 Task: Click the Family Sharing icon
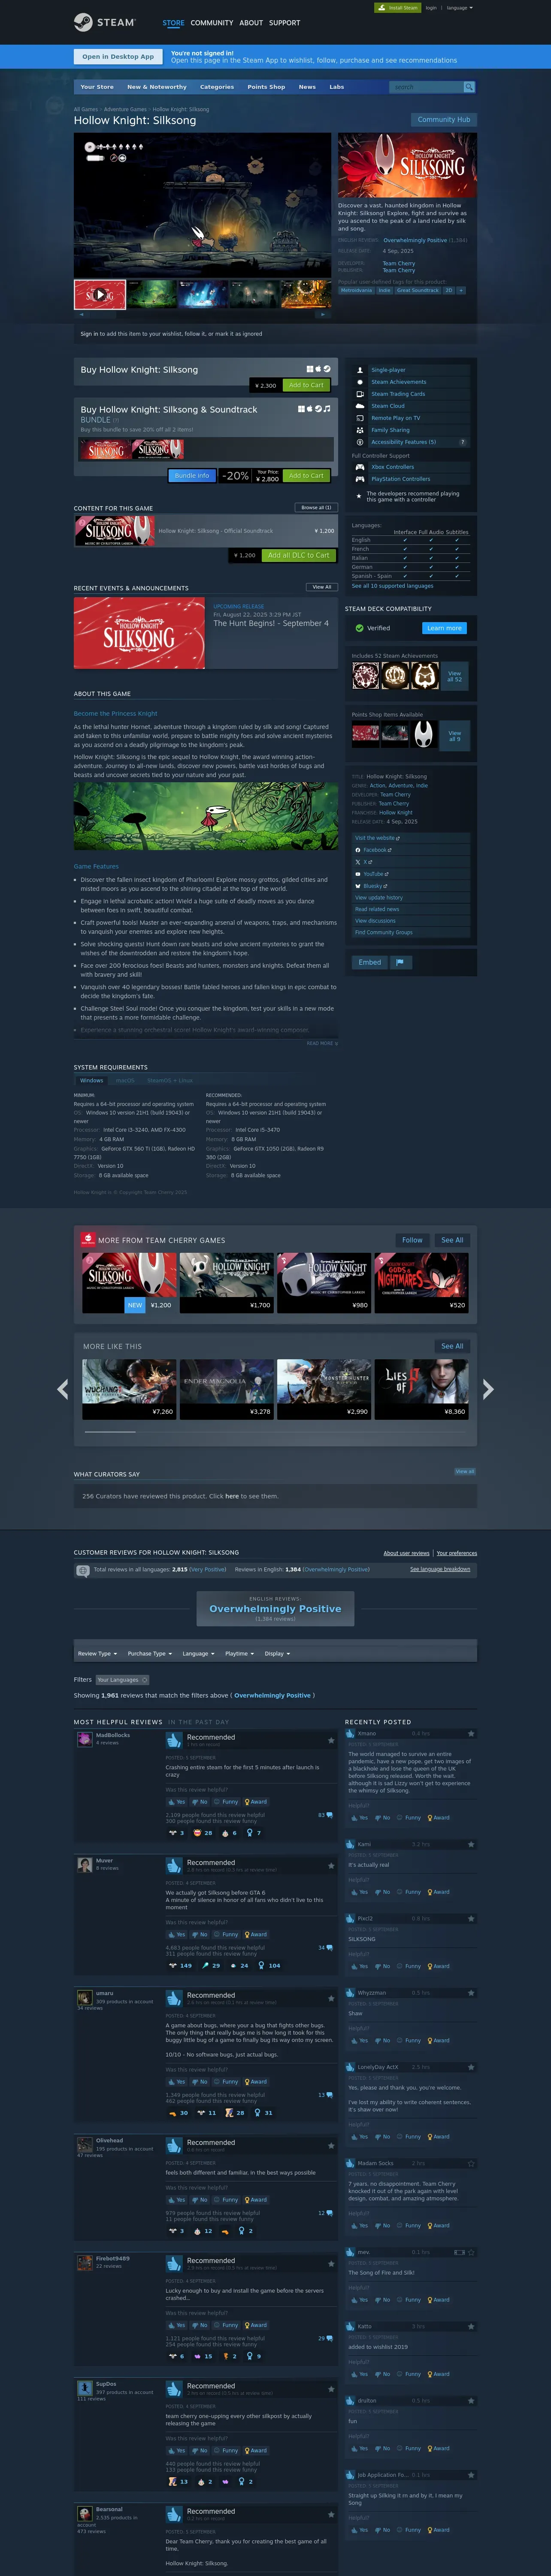pos(360,430)
